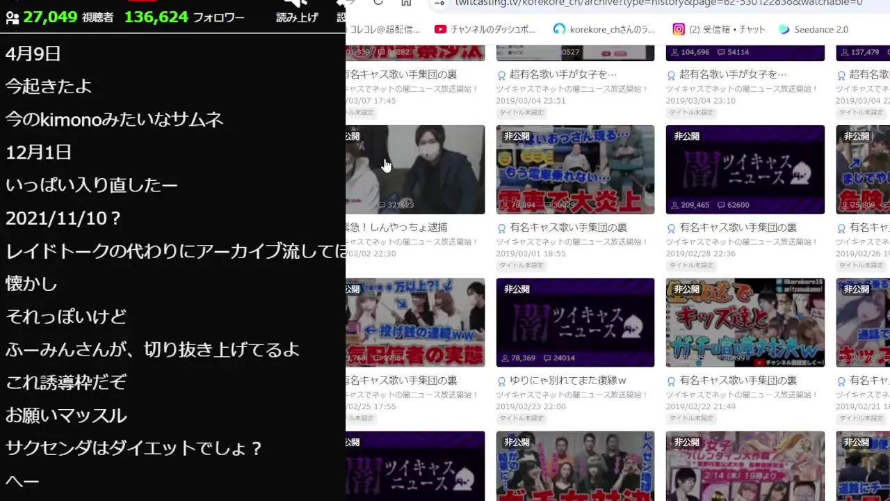Open 有名キャス歌い手集団の裏 dated 2019/02/28 22:36

click(x=738, y=228)
